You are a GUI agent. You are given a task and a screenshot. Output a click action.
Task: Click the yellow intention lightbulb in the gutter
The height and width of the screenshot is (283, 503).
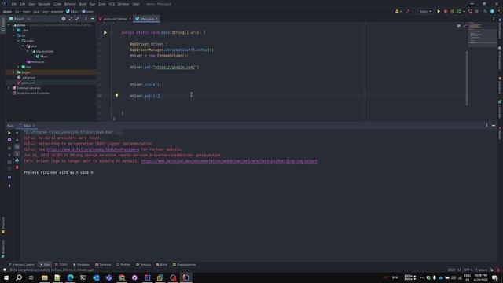click(117, 96)
